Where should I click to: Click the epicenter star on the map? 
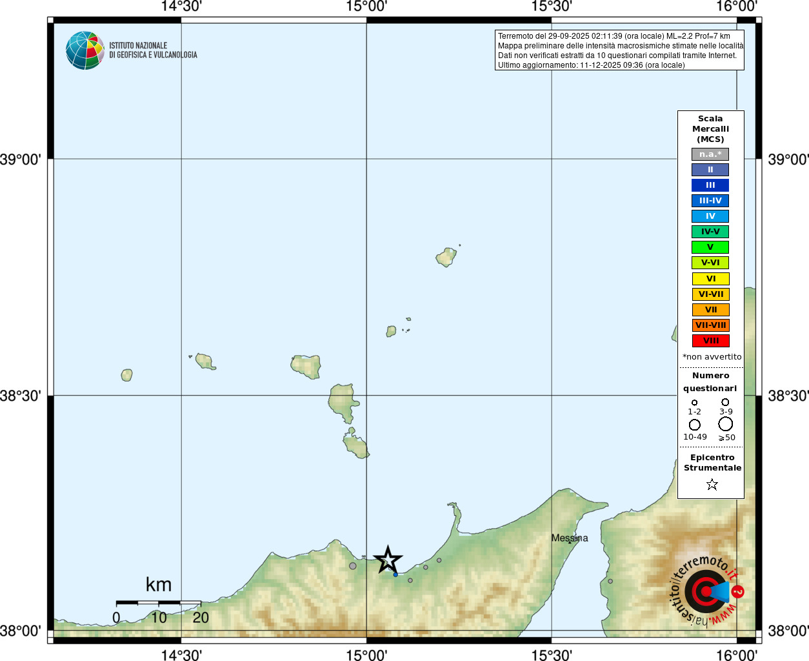click(388, 560)
